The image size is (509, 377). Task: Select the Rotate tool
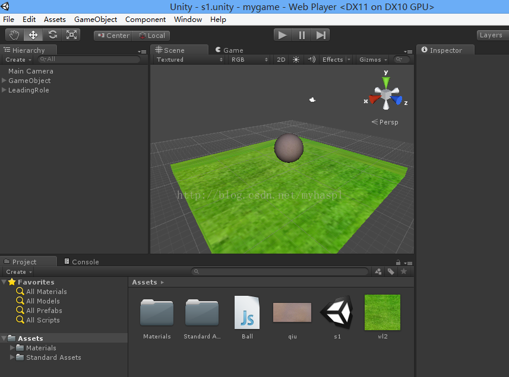53,35
